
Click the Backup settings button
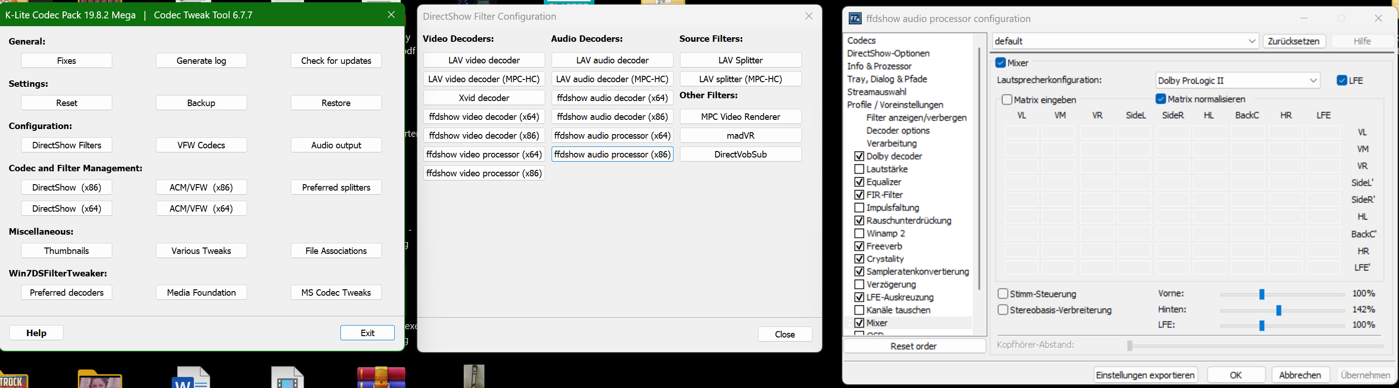[x=202, y=103]
